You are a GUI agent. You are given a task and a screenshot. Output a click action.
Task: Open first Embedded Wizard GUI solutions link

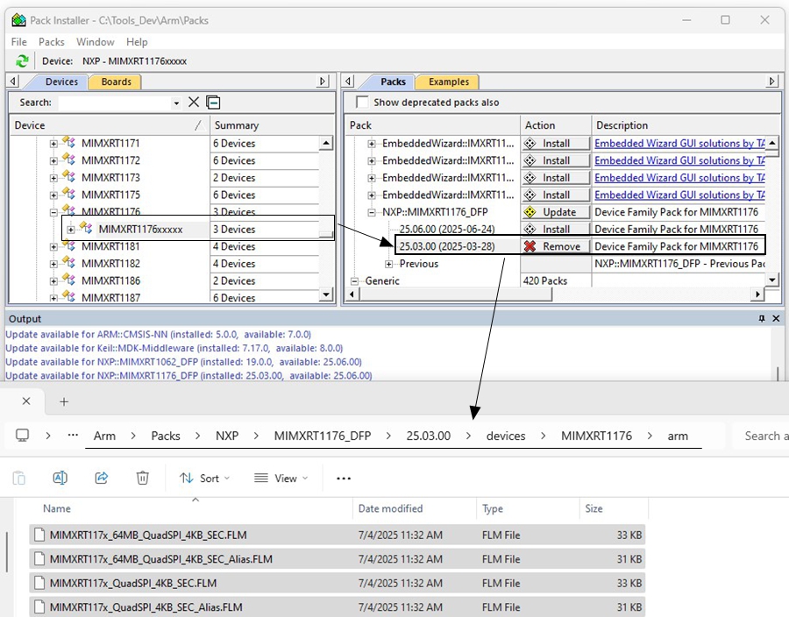click(679, 144)
